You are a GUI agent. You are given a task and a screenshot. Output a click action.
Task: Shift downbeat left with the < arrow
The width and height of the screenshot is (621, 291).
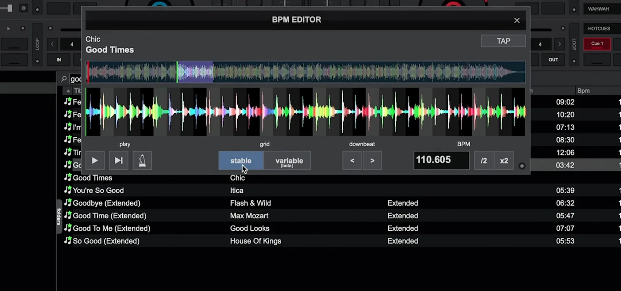352,161
